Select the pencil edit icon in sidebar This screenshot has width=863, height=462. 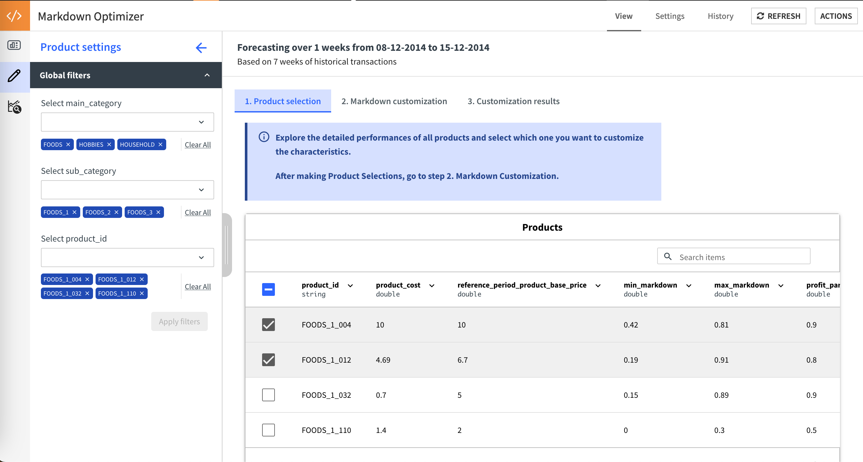14,76
